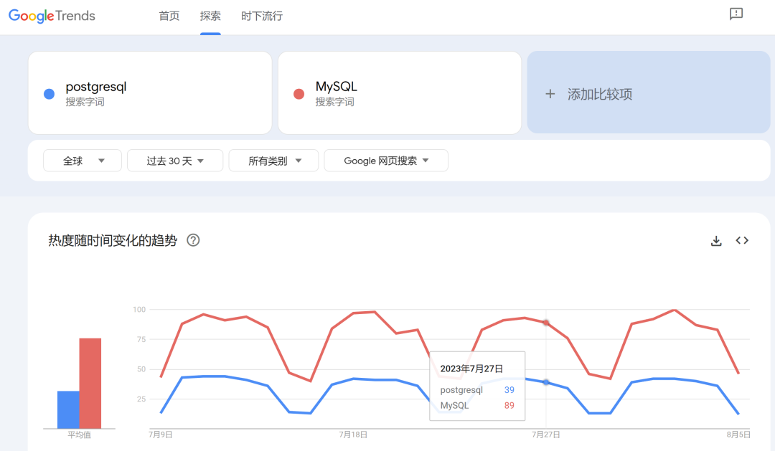Click the red MySQL data point on 7月27日

(546, 323)
